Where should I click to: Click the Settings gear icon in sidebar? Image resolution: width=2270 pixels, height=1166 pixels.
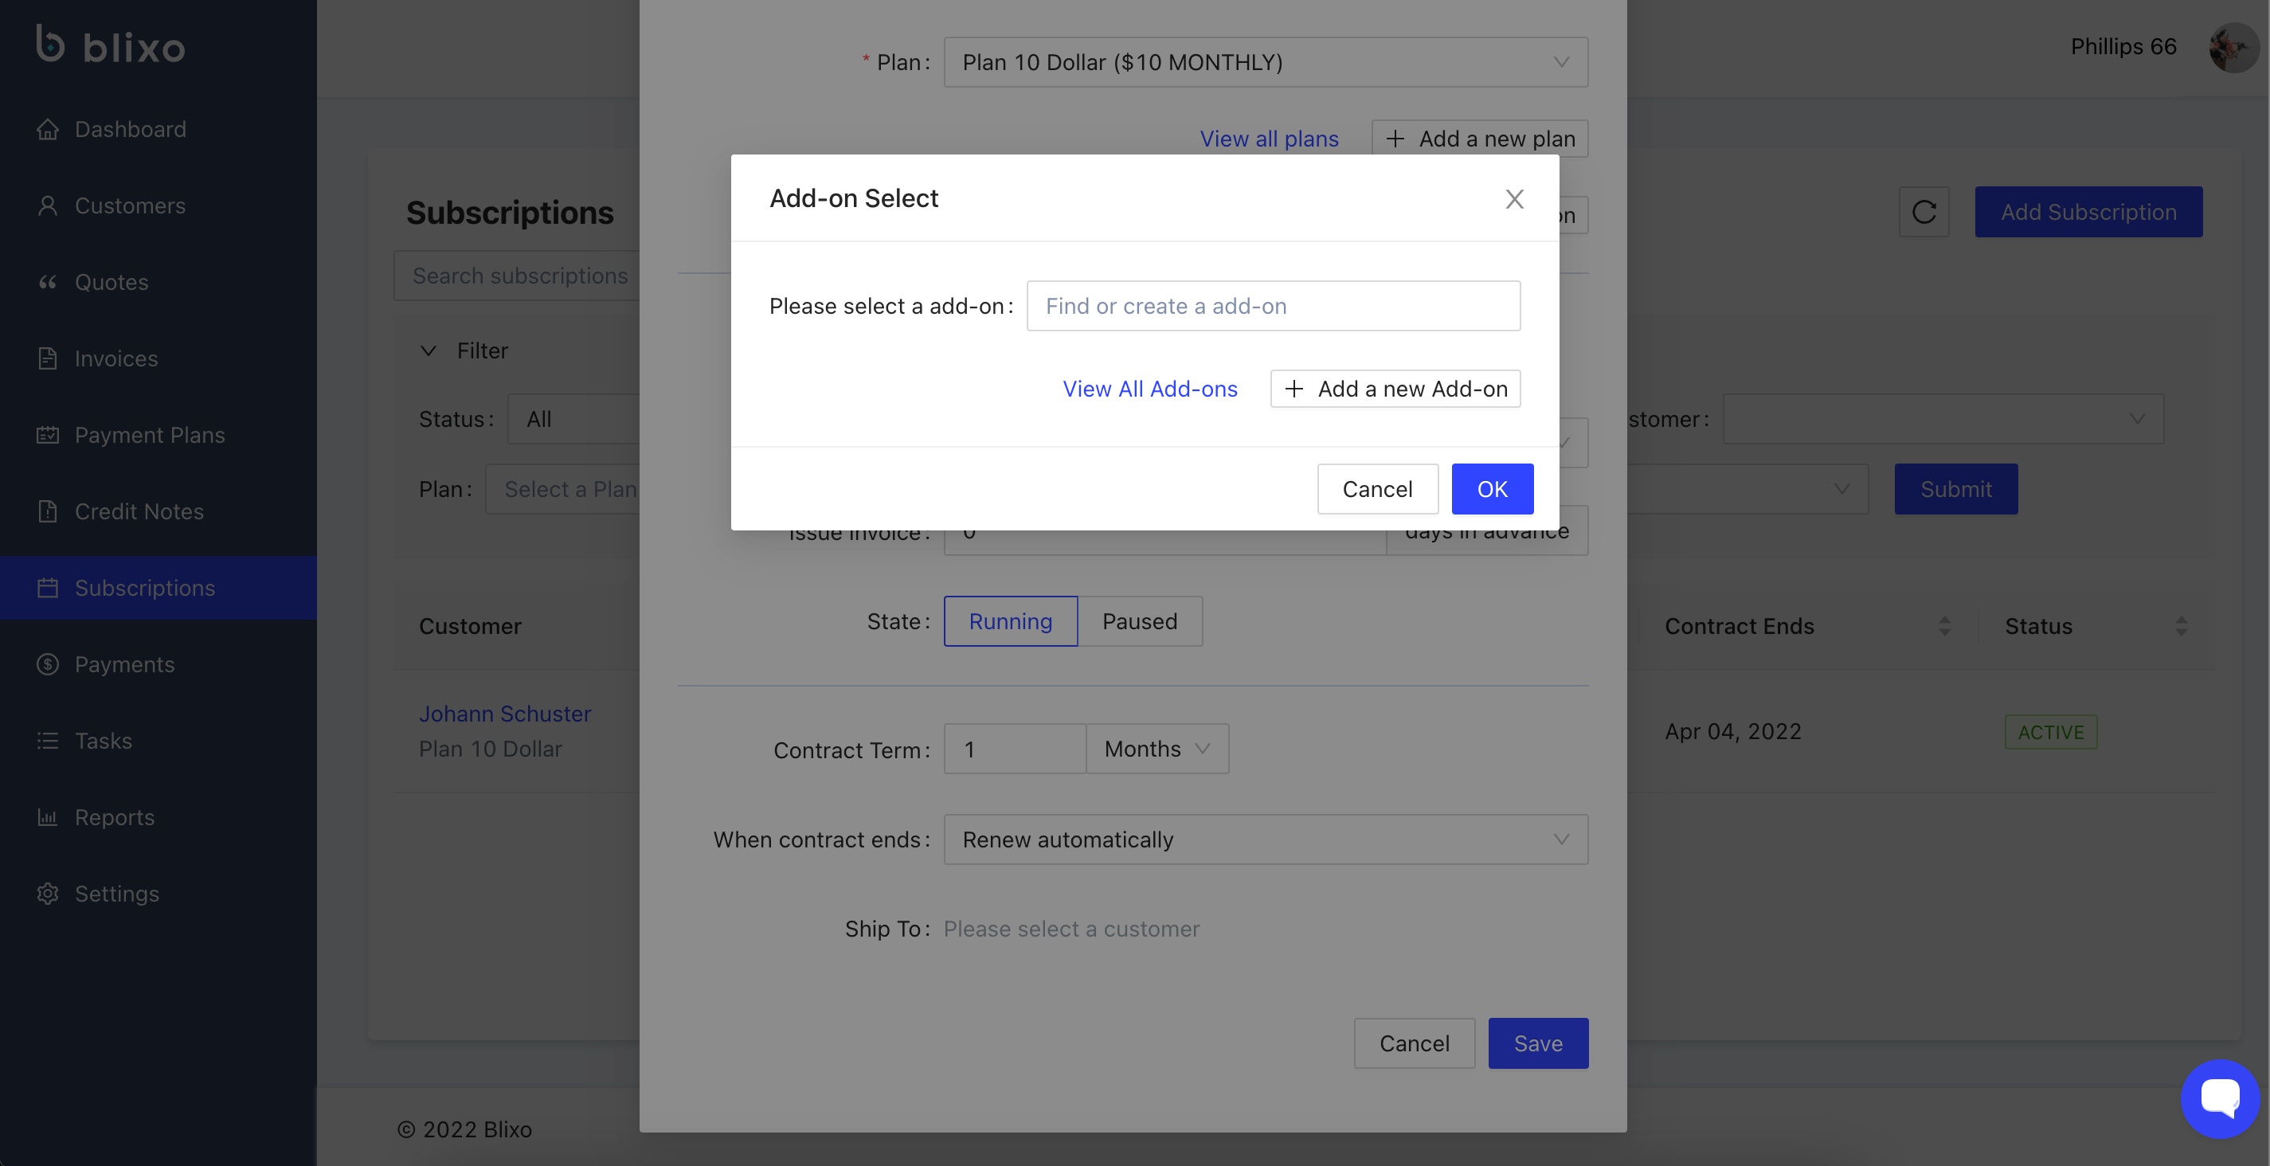coord(48,894)
